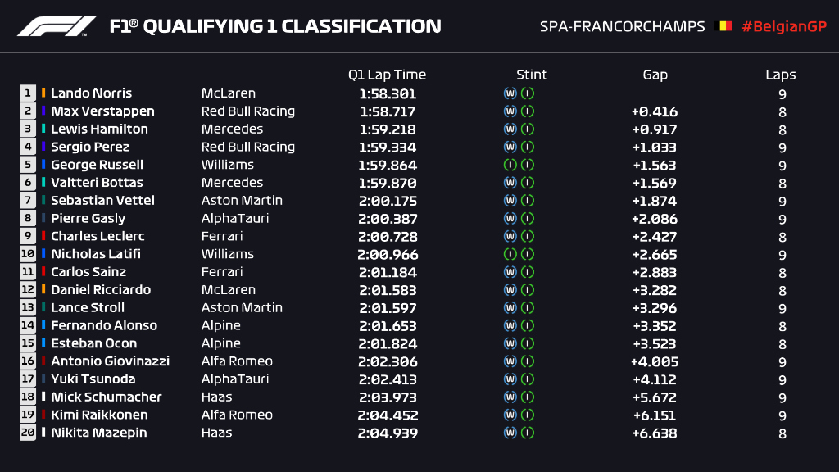839x472 pixels.
Task: Click the Laps column header
Action: [780, 75]
